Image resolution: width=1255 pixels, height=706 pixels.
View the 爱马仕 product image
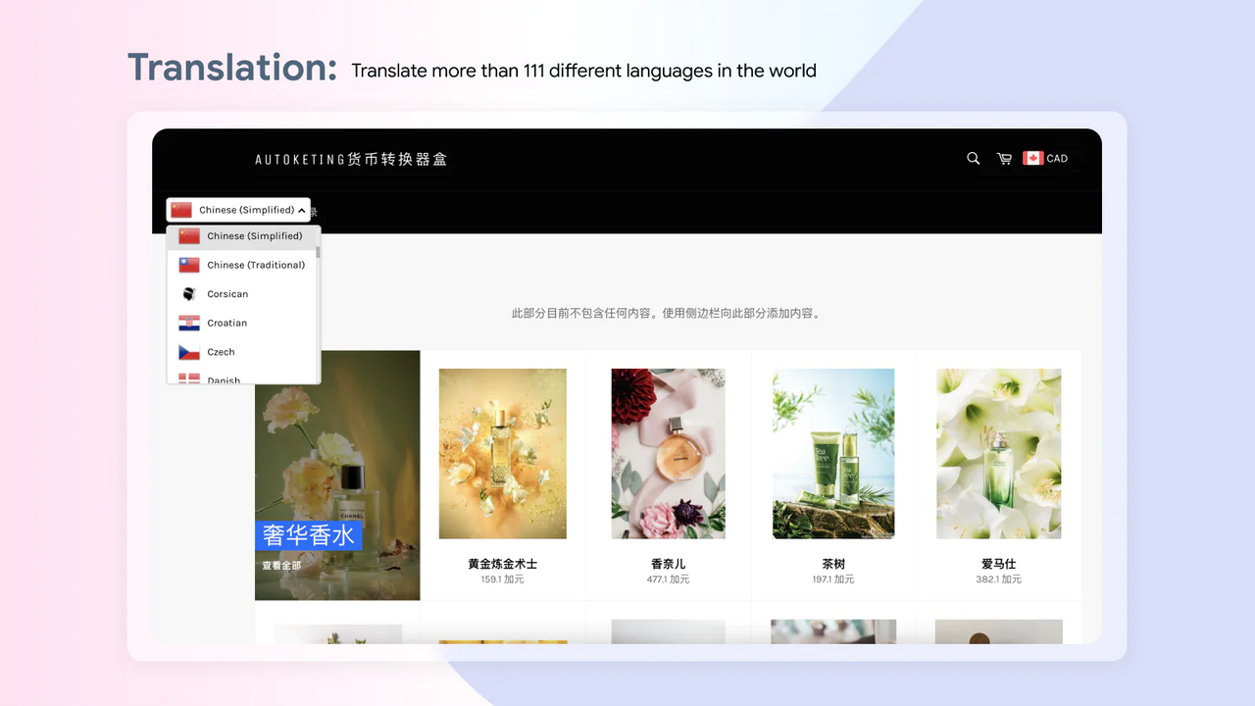coord(998,454)
